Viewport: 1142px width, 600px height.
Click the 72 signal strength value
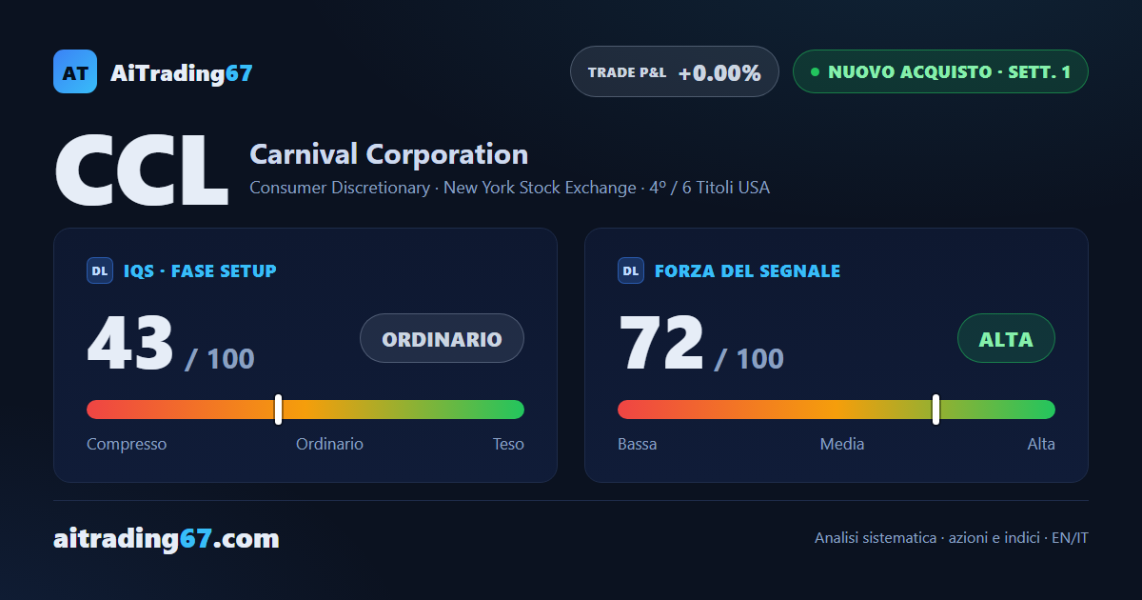661,342
